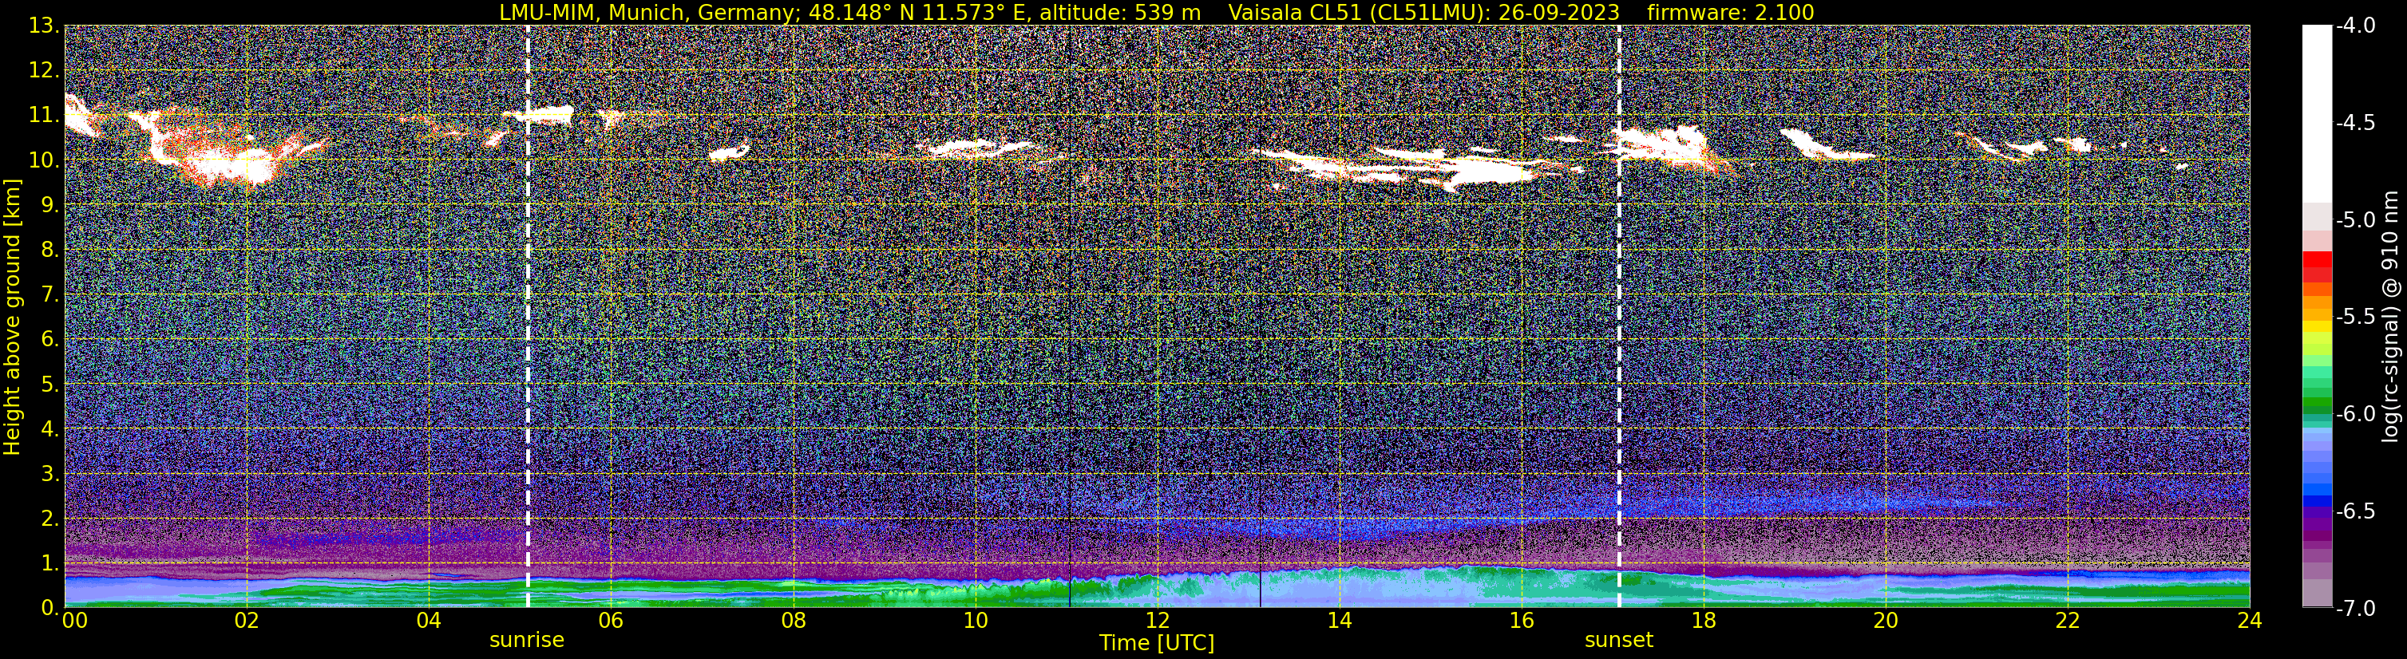Viewport: 2407px width, 659px height.
Task: Click the 'sunrise' label below the axis
Action: (527, 641)
